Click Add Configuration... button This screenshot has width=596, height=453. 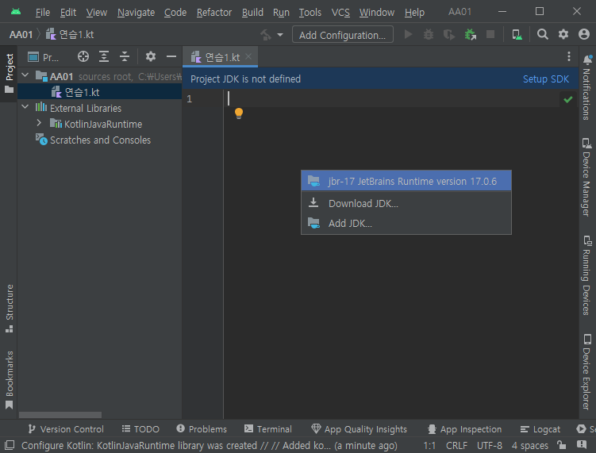343,35
